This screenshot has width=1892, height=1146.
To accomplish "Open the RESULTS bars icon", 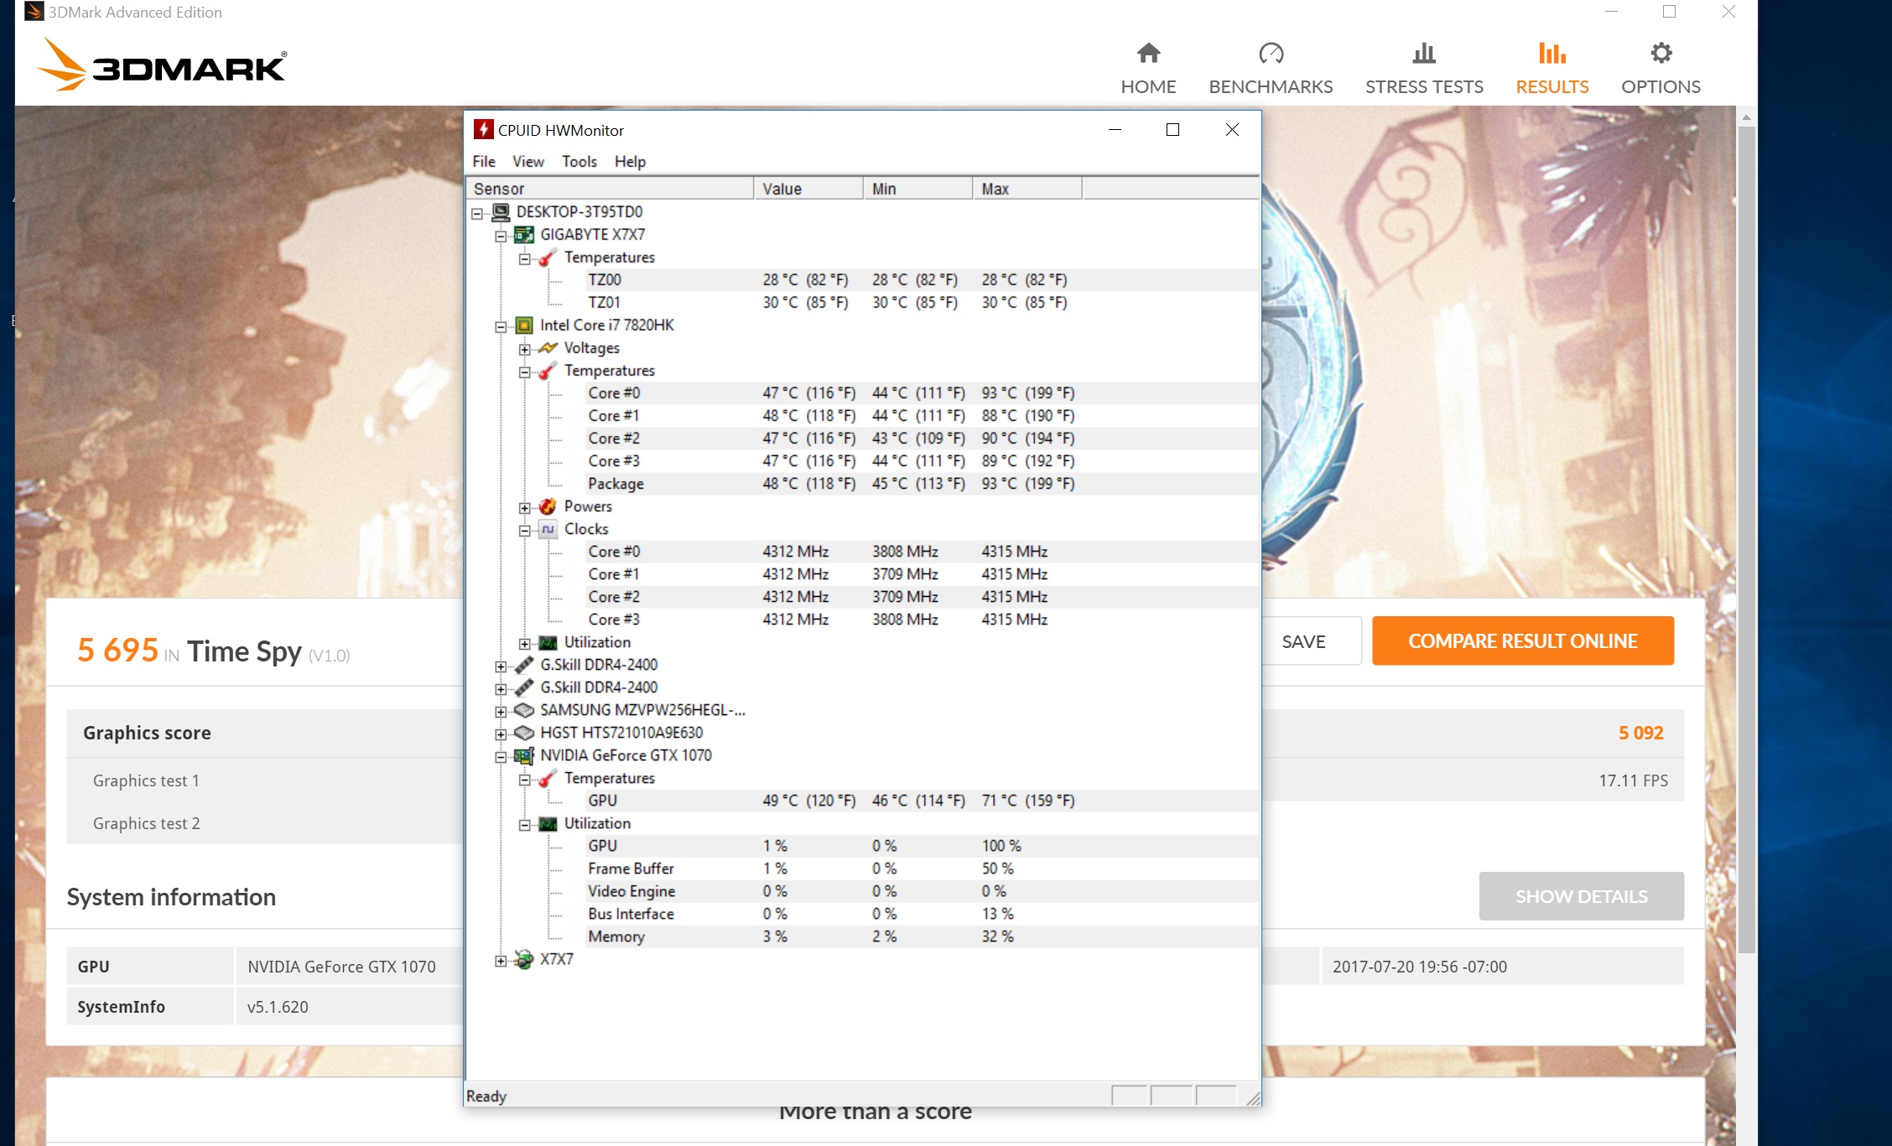I will [x=1552, y=53].
